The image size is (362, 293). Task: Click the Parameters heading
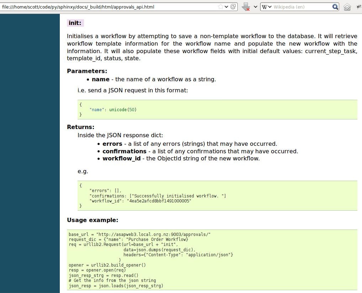click(86, 71)
